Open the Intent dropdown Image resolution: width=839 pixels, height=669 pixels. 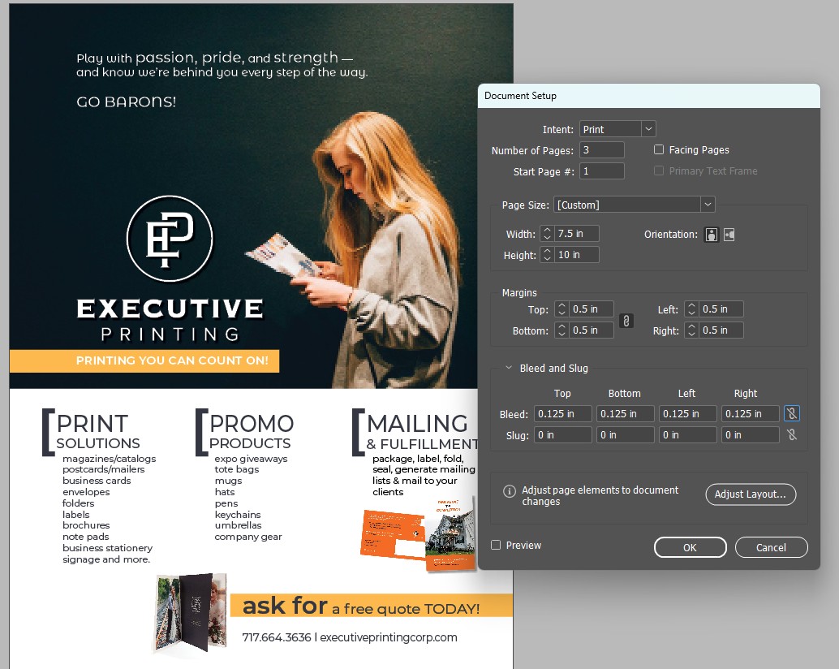tap(648, 129)
